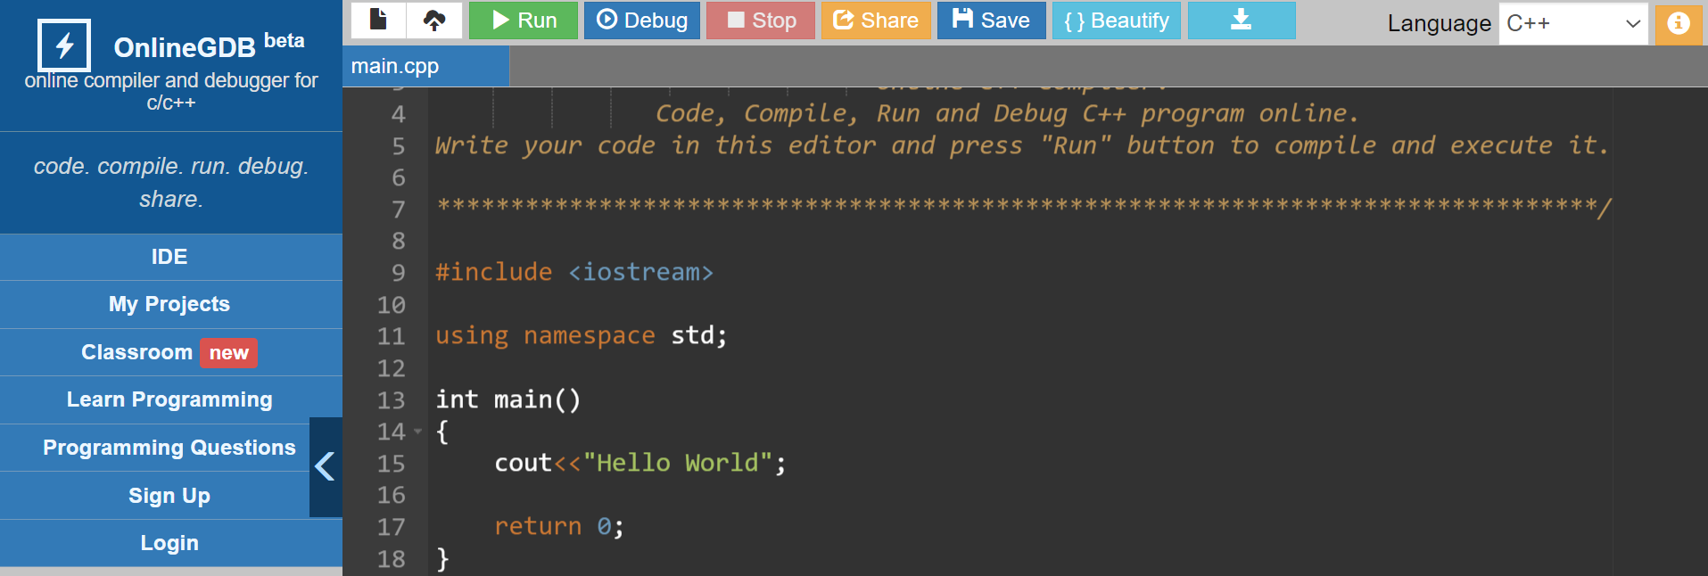Click the 'int main()' line
Screen dimensions: 1708x576
click(508, 399)
